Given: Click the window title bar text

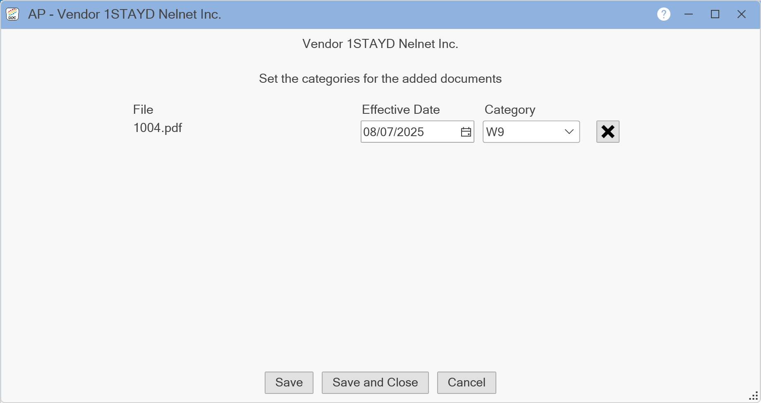Looking at the screenshot, I should click(x=124, y=14).
